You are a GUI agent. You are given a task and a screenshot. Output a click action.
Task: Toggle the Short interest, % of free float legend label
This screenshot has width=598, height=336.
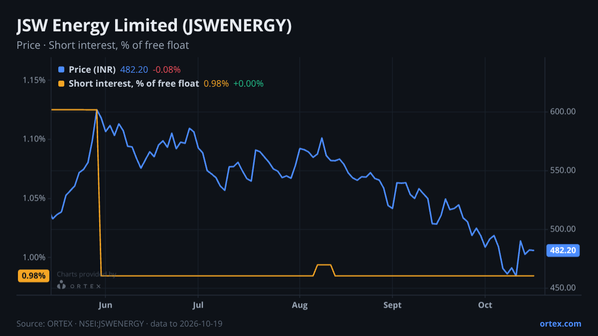point(134,84)
